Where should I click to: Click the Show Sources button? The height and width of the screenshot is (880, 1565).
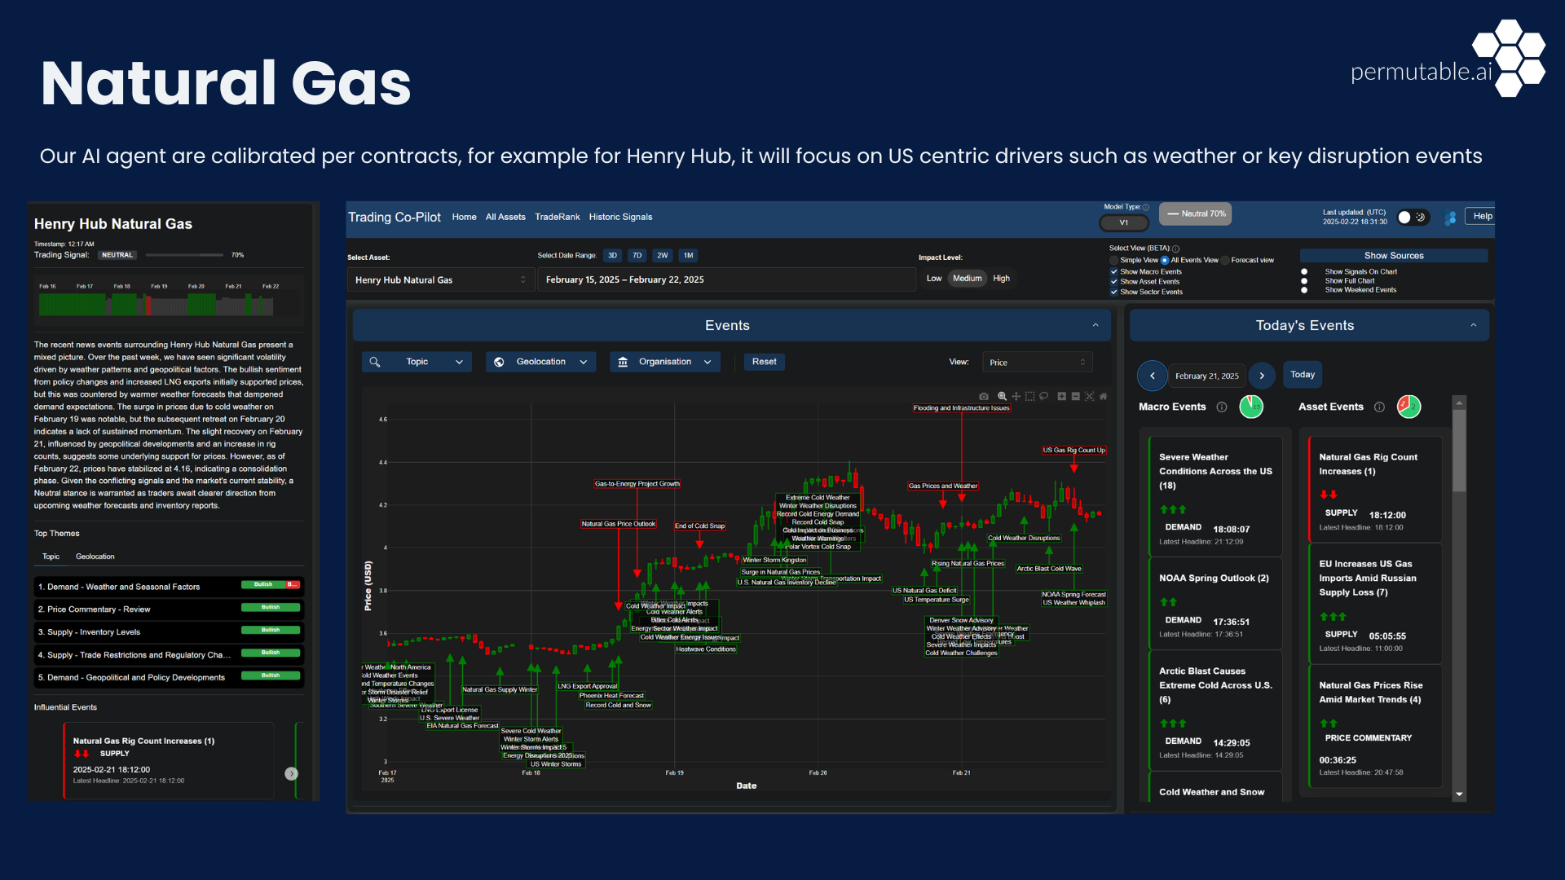(1393, 256)
